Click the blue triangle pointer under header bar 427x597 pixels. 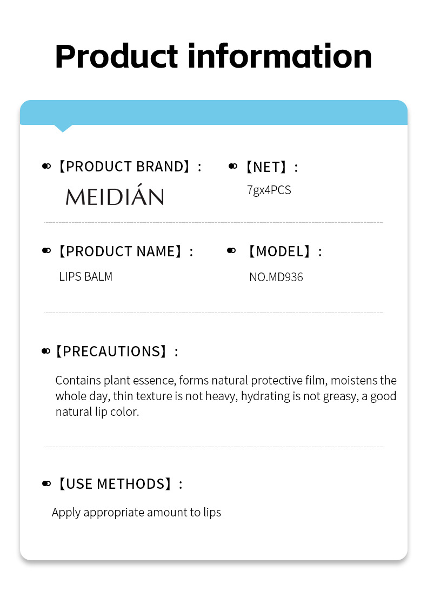(63, 128)
